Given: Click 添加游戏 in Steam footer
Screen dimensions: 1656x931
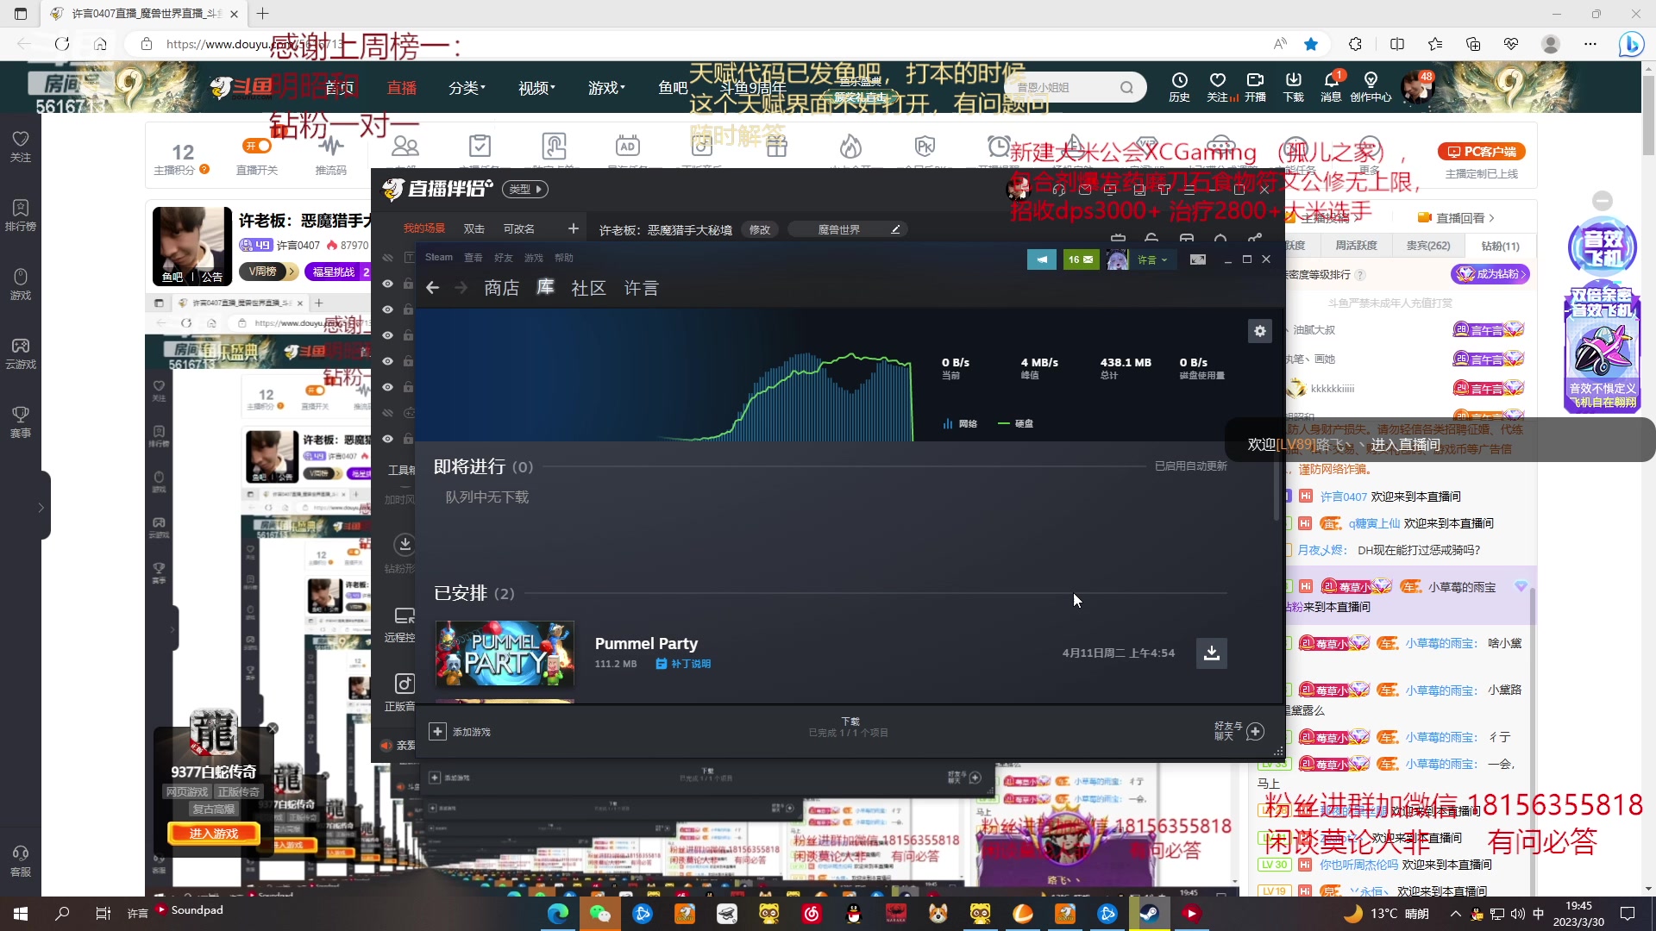Looking at the screenshot, I should (x=460, y=732).
